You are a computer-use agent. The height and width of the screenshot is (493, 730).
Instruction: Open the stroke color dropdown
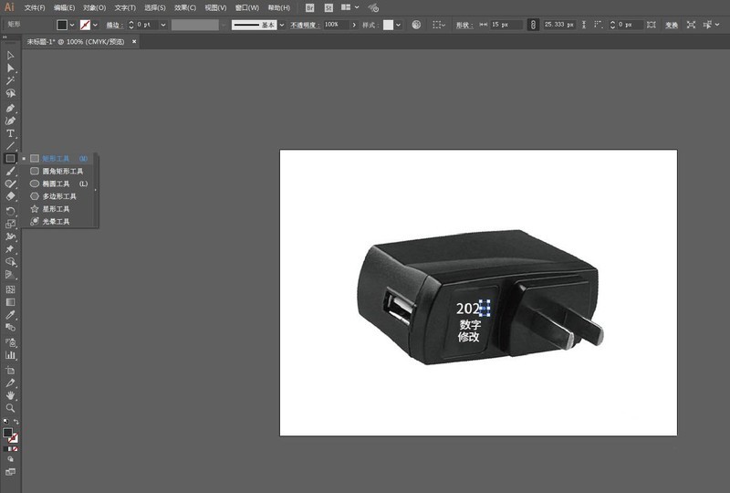(x=95, y=25)
